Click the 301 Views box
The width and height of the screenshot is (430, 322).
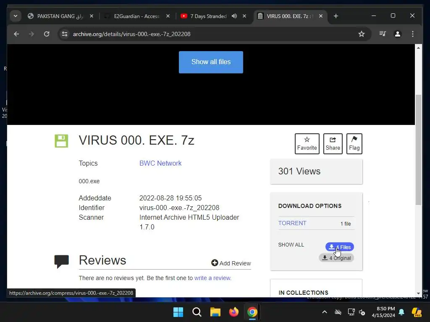(x=316, y=171)
